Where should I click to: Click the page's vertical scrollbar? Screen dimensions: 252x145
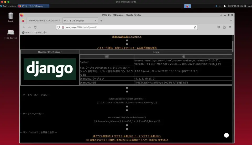233,47
